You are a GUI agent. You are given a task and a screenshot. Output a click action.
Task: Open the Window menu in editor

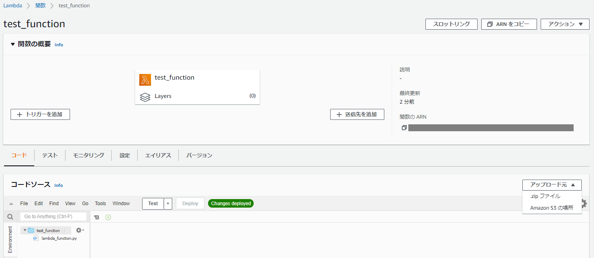[x=121, y=204]
